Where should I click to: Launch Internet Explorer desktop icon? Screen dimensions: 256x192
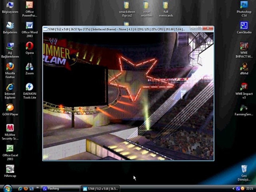point(10,91)
